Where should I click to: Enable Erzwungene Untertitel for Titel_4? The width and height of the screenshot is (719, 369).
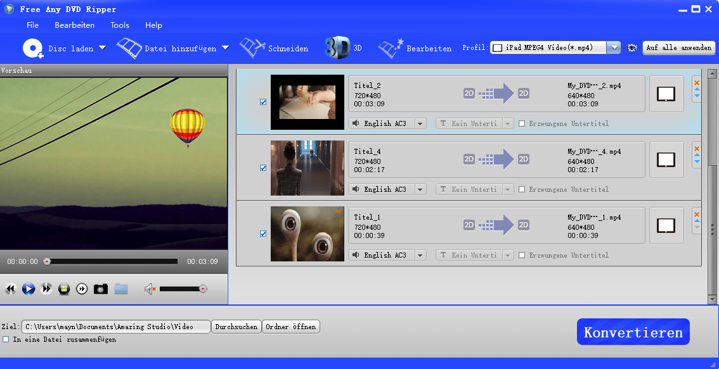pyautogui.click(x=522, y=189)
